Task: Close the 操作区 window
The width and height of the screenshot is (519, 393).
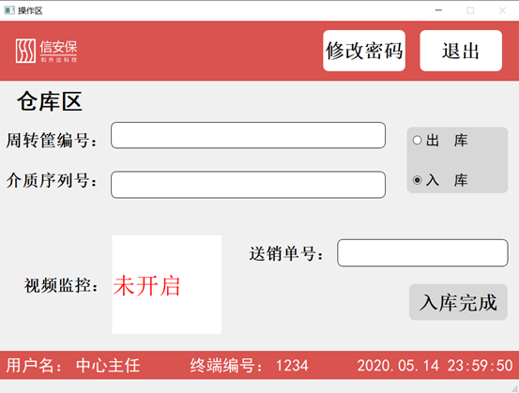Action: (502, 10)
